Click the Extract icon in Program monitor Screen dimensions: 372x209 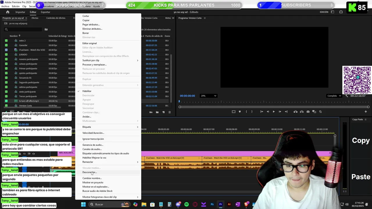(x=302, y=111)
